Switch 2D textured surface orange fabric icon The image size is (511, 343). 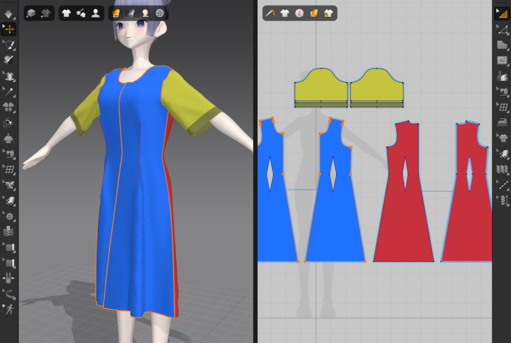tap(314, 13)
